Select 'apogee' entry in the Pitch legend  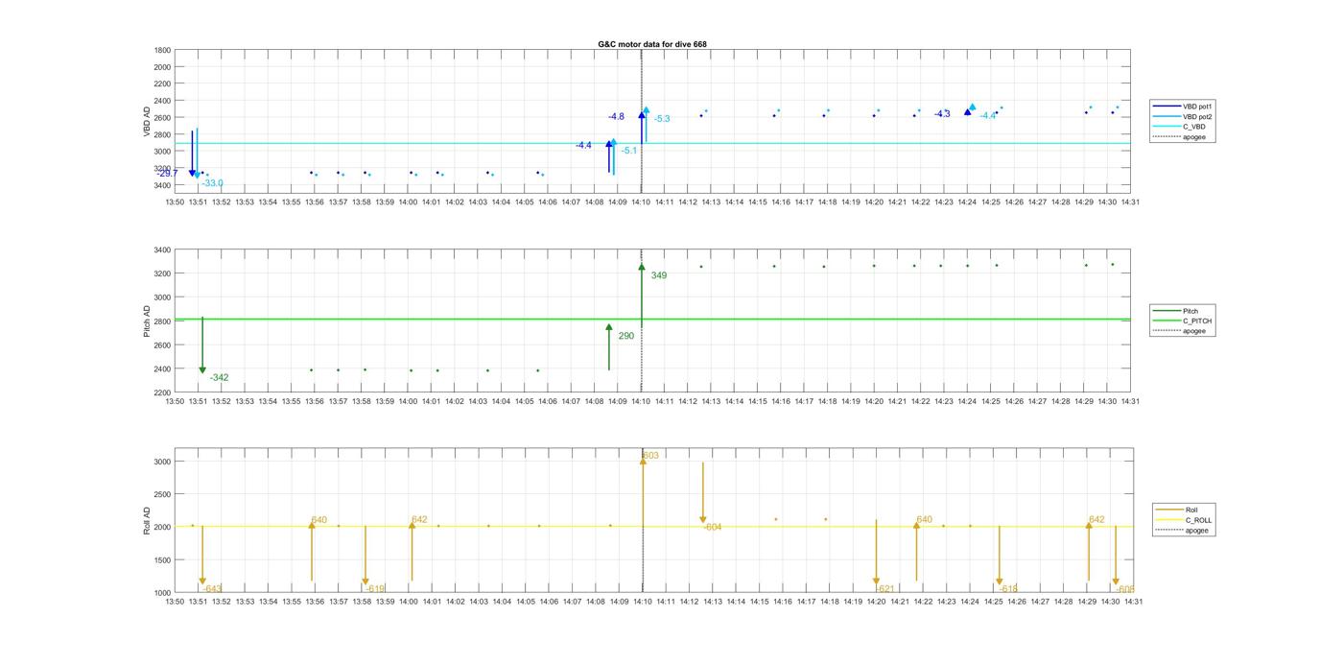click(x=1194, y=331)
